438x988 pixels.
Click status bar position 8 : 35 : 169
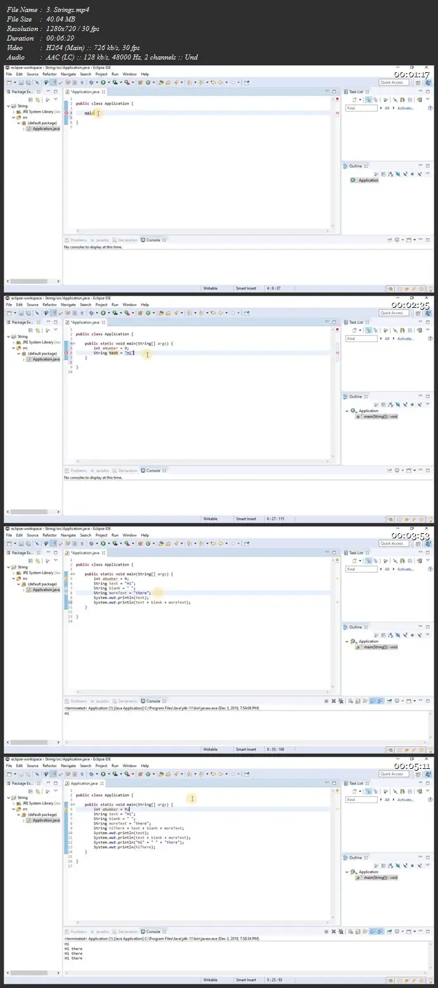coord(275,749)
